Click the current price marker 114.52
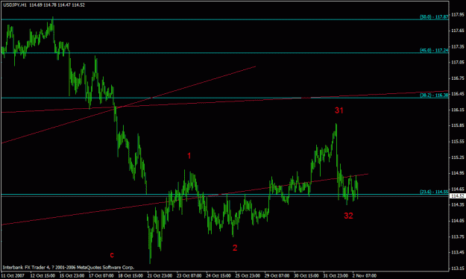 pyautogui.click(x=458, y=196)
